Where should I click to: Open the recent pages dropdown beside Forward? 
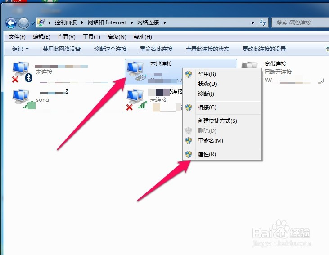tap(32, 23)
